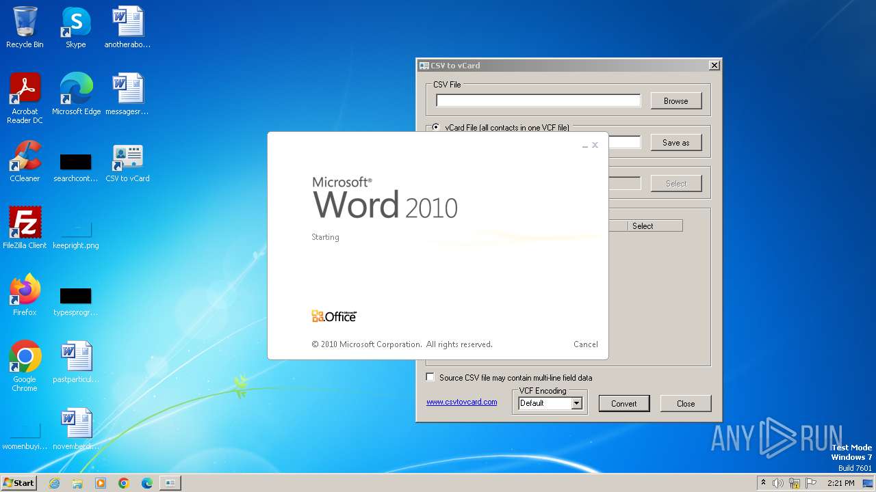Open the www.csvtovcard.com link
876x492 pixels.
462,402
